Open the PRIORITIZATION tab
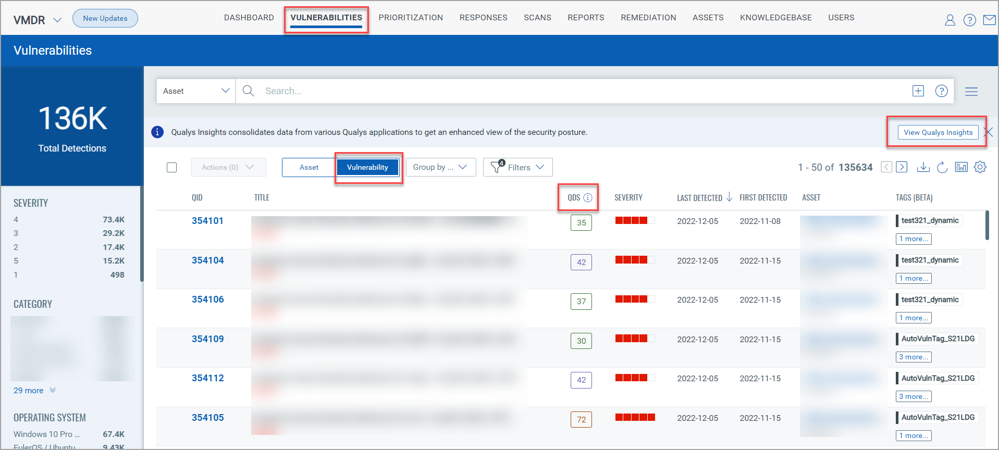999x450 pixels. [411, 18]
